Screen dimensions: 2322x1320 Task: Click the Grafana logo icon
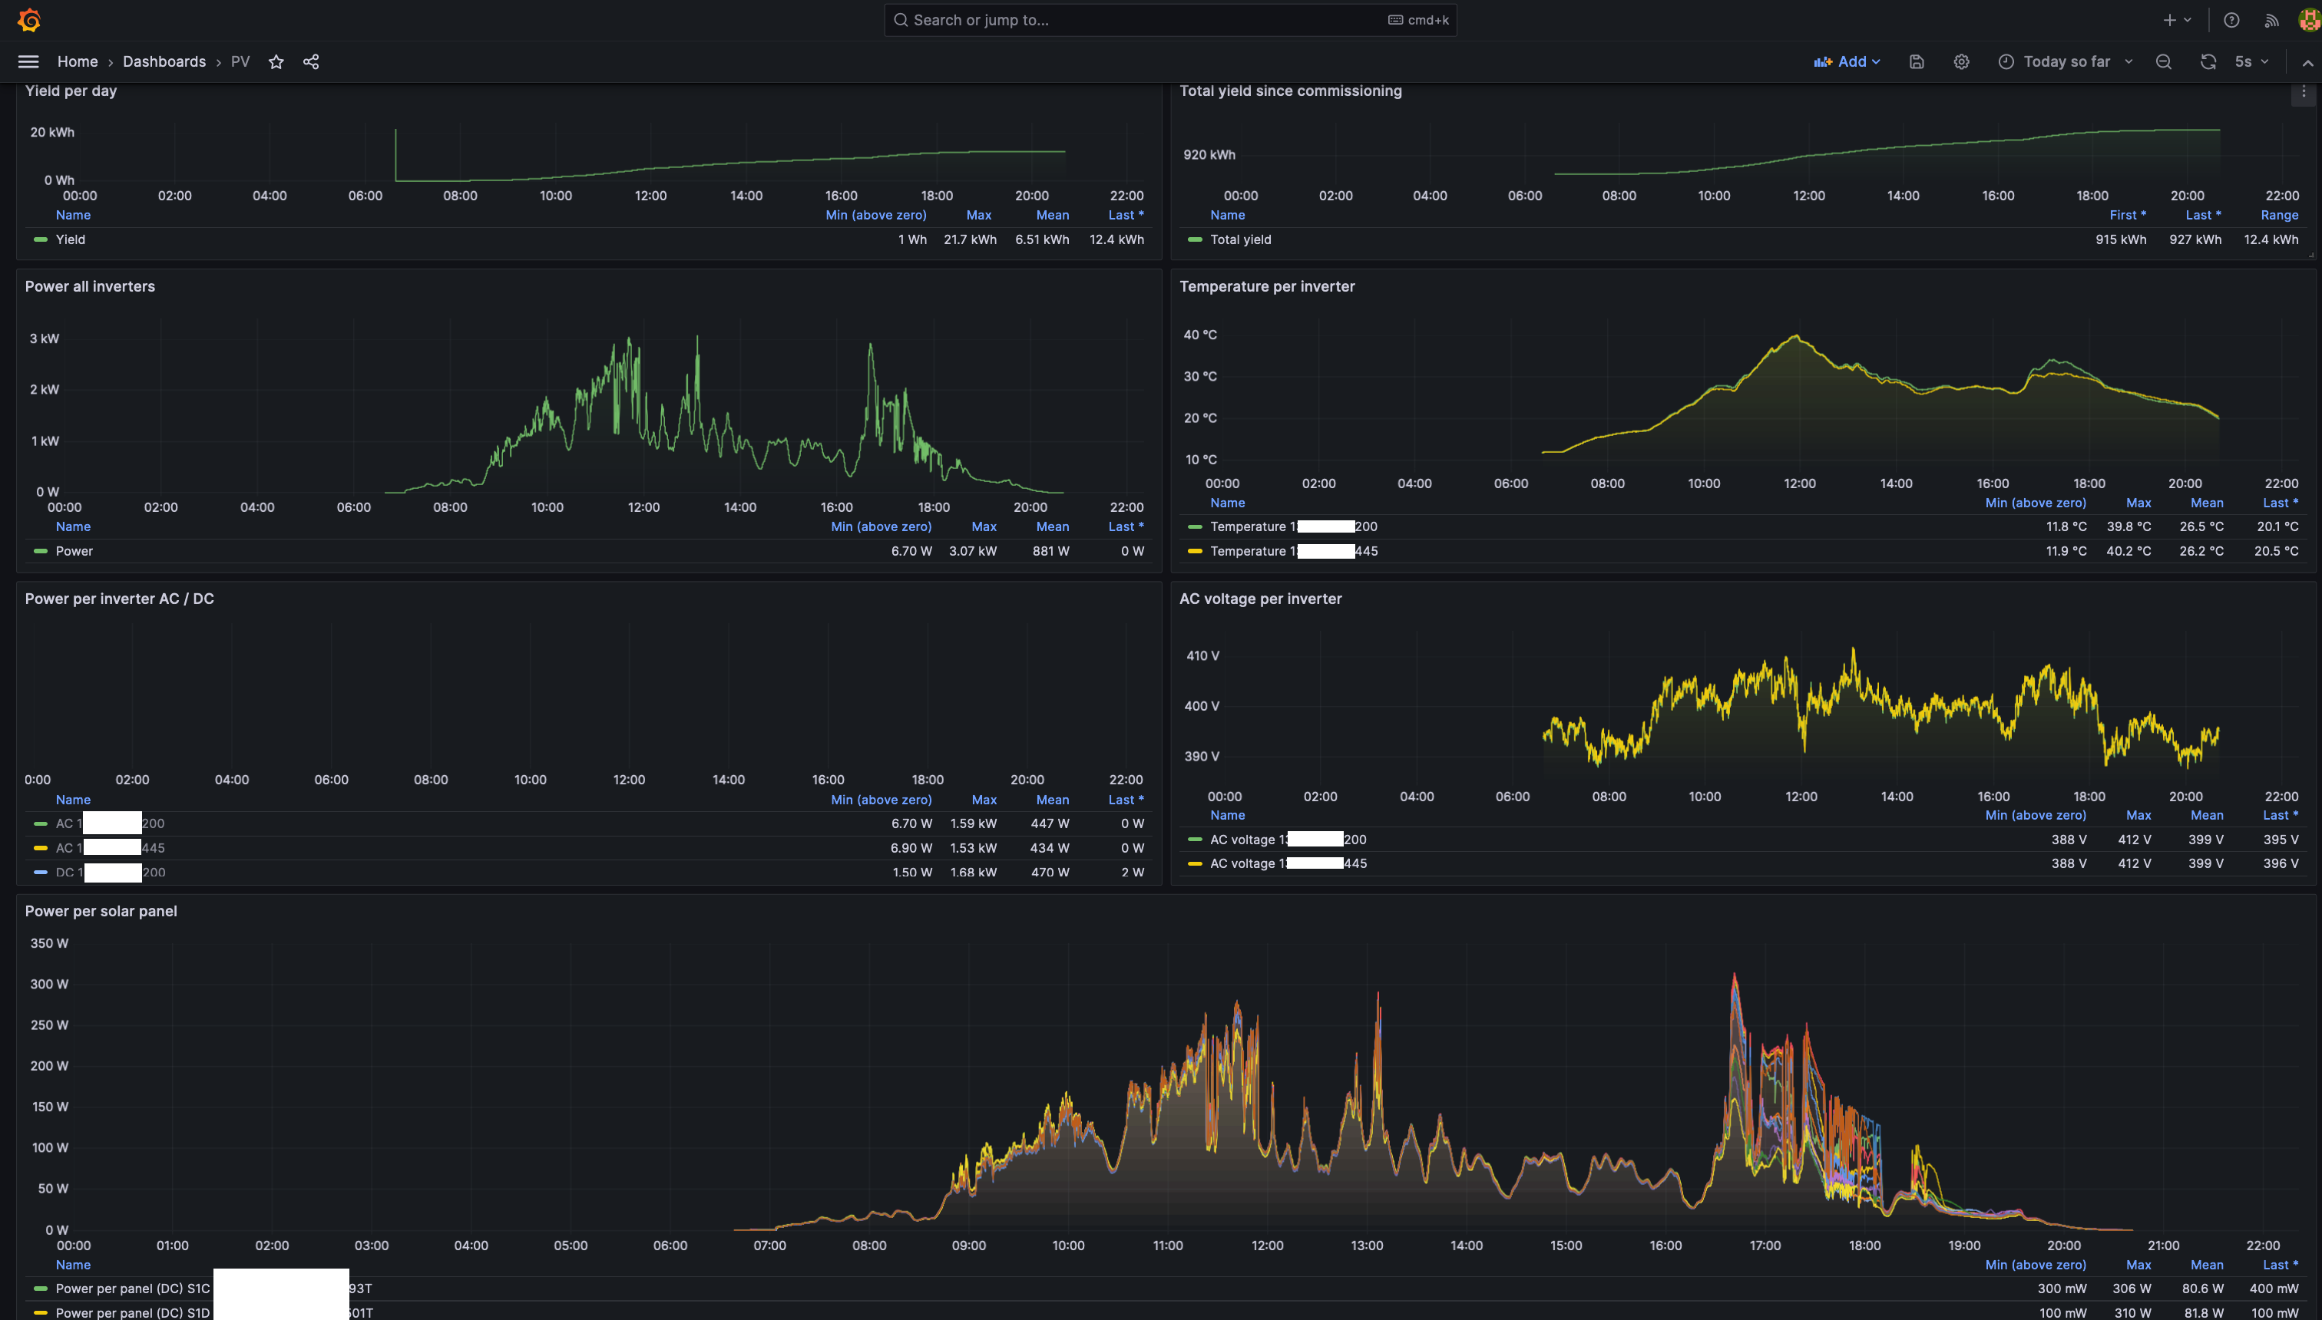pyautogui.click(x=29, y=20)
